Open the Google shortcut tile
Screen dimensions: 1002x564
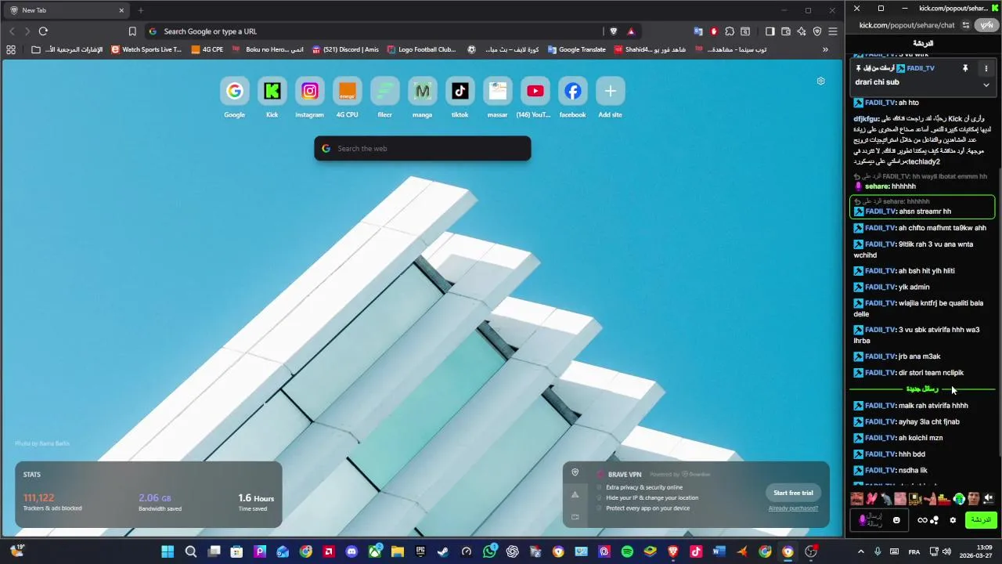click(234, 92)
